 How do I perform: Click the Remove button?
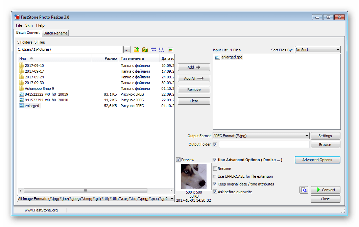tap(194, 90)
